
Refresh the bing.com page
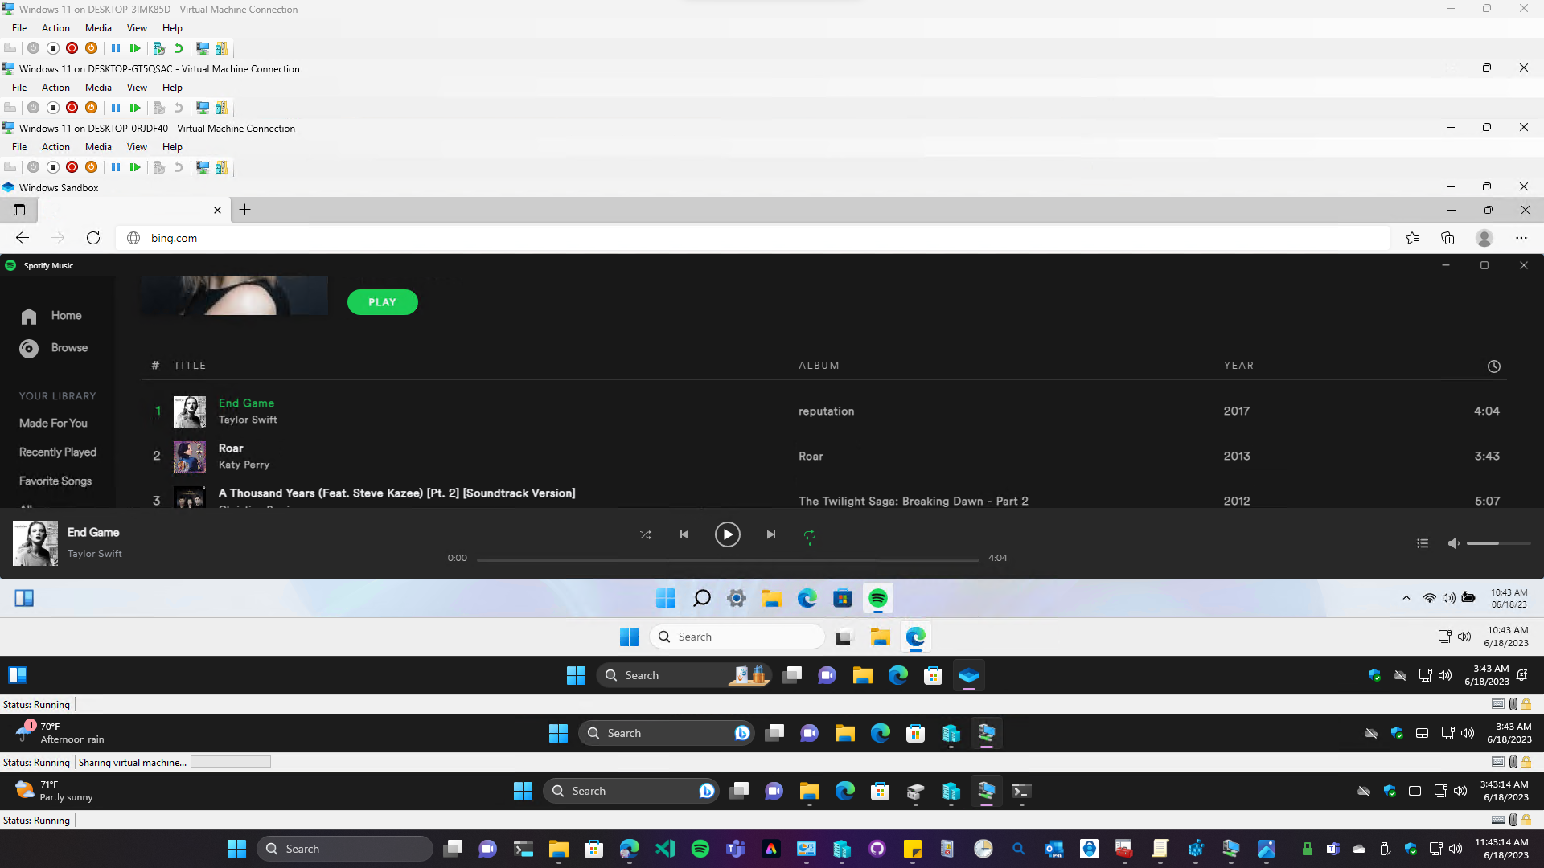(93, 238)
